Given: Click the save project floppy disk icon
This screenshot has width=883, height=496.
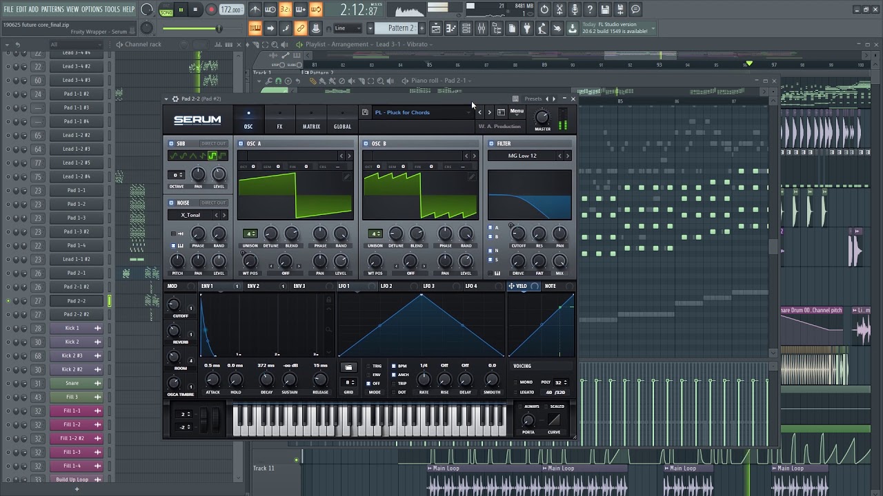Looking at the screenshot, I should [x=605, y=10].
